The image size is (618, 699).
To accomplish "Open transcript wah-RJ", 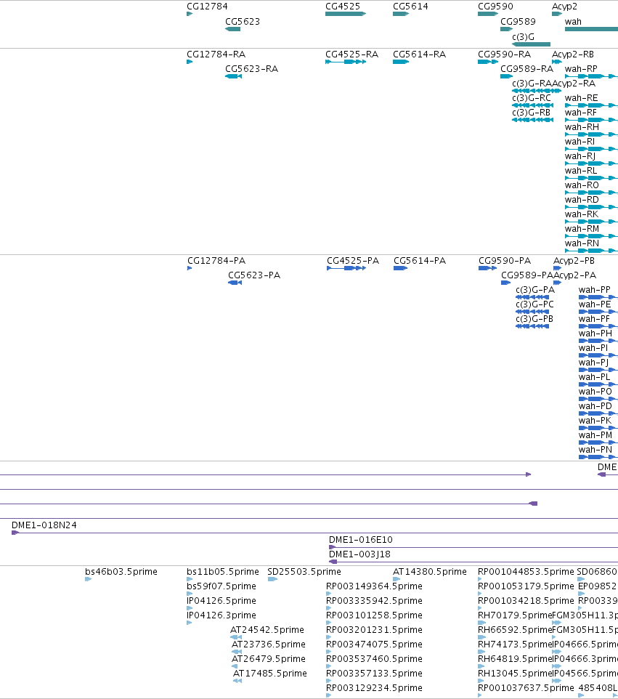I will (580, 156).
